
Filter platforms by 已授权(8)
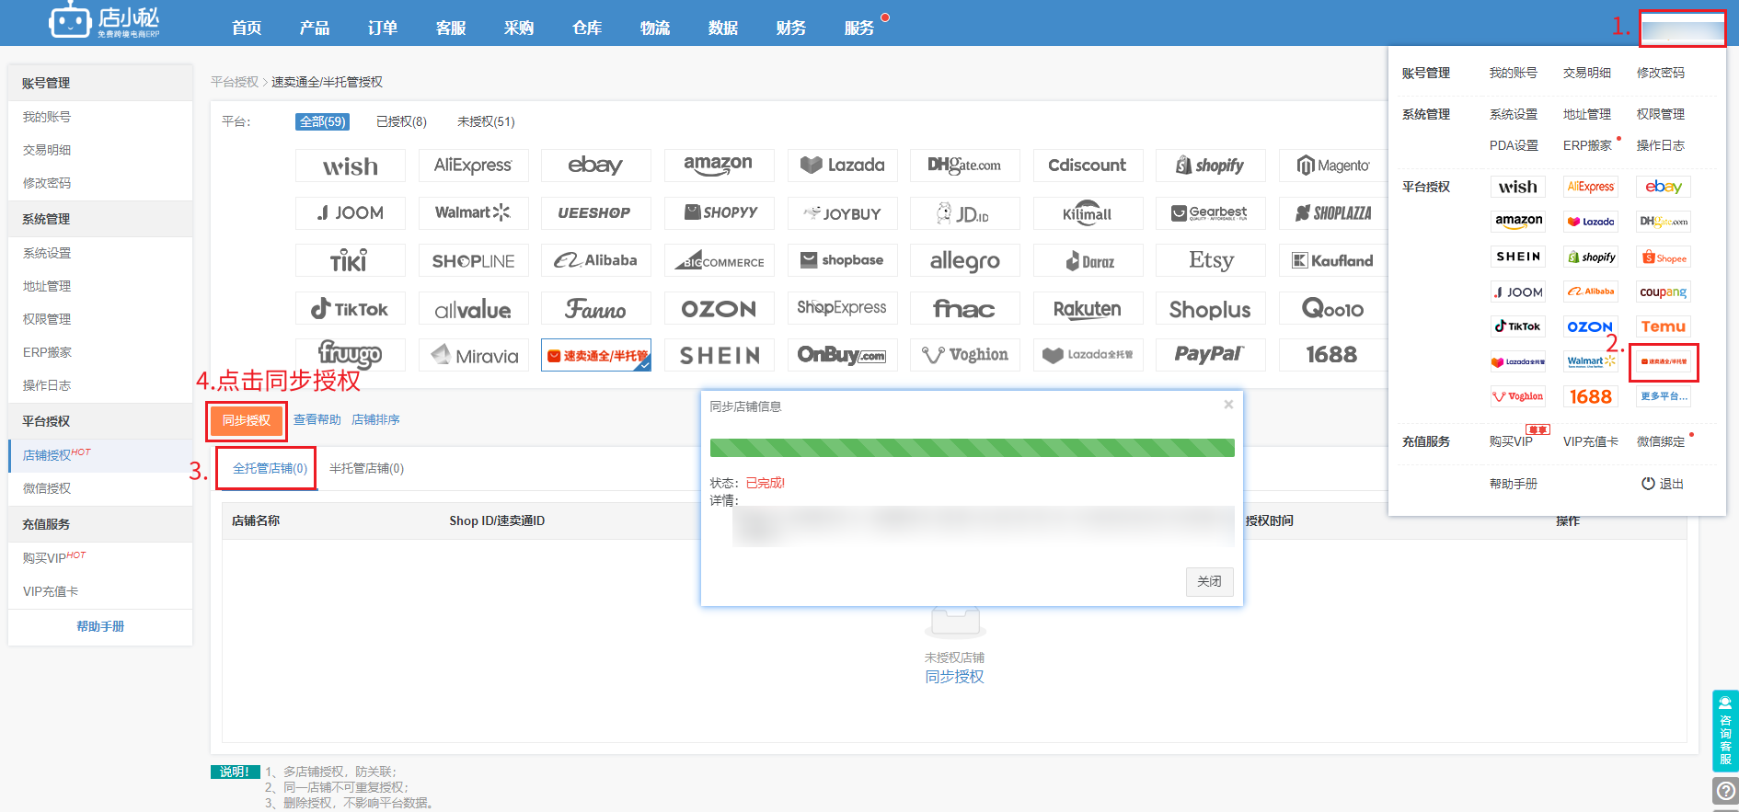(401, 121)
